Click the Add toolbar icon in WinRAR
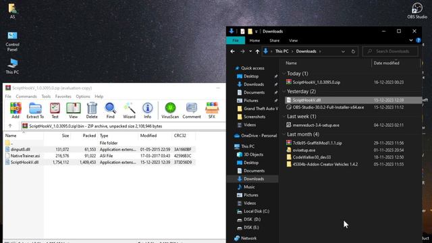This screenshot has height=243, width=432. (x=16, y=111)
